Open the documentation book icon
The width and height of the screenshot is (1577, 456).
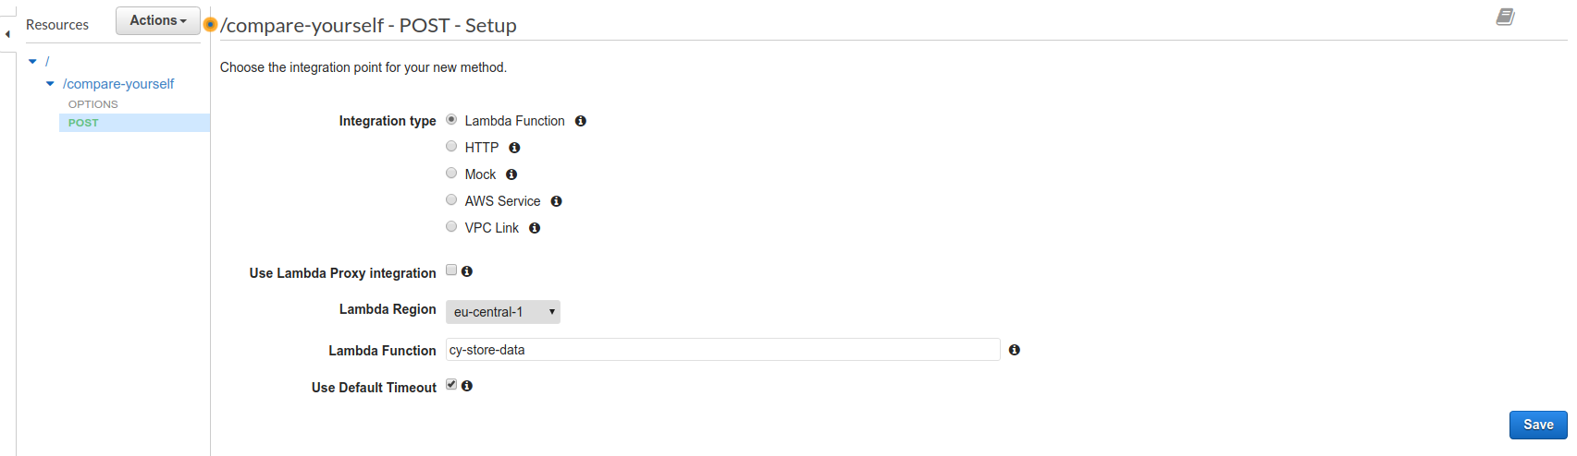coord(1505,17)
